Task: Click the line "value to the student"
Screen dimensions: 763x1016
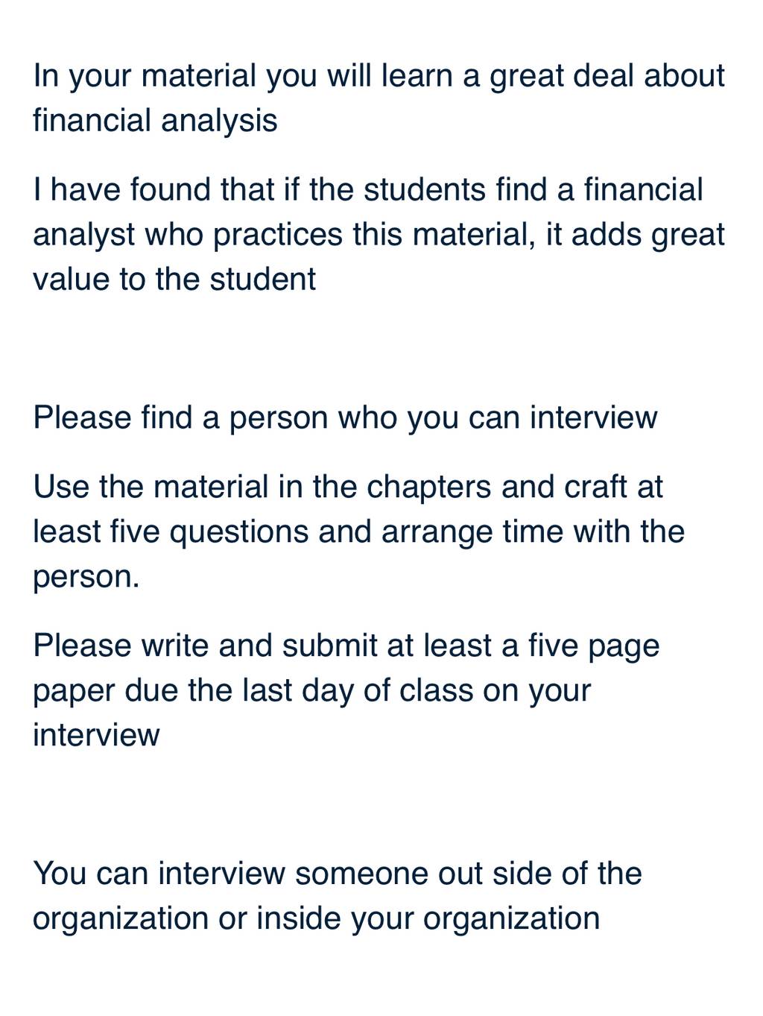Action: point(174,280)
